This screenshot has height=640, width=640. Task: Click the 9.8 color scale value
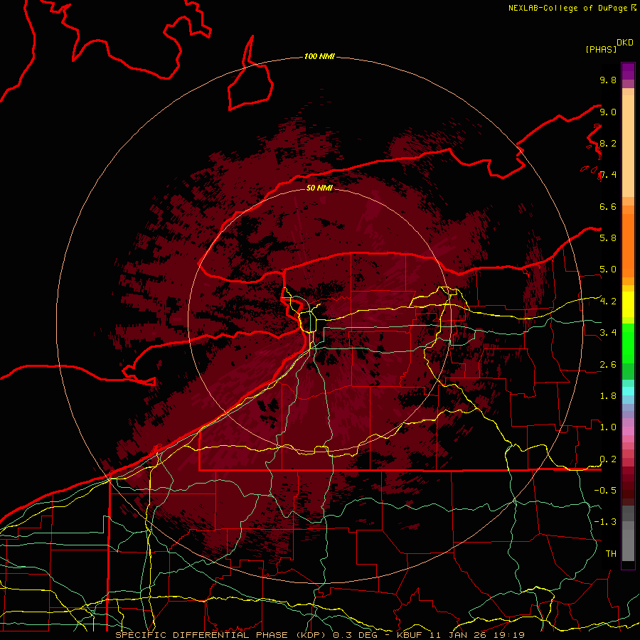pos(608,80)
